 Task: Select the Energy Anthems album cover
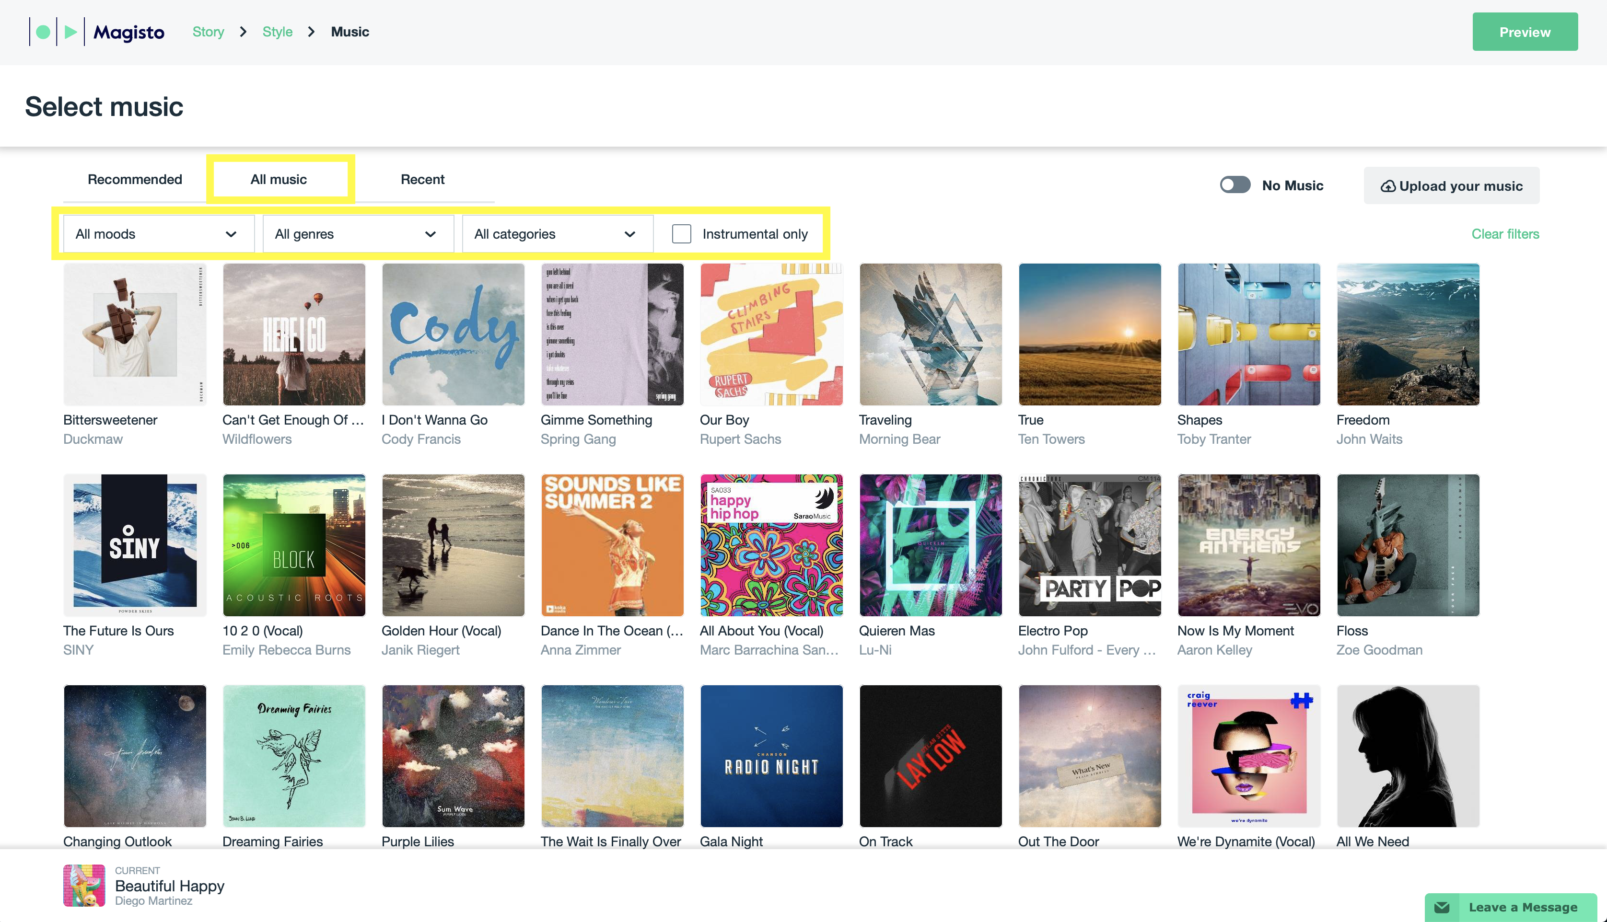(x=1248, y=545)
